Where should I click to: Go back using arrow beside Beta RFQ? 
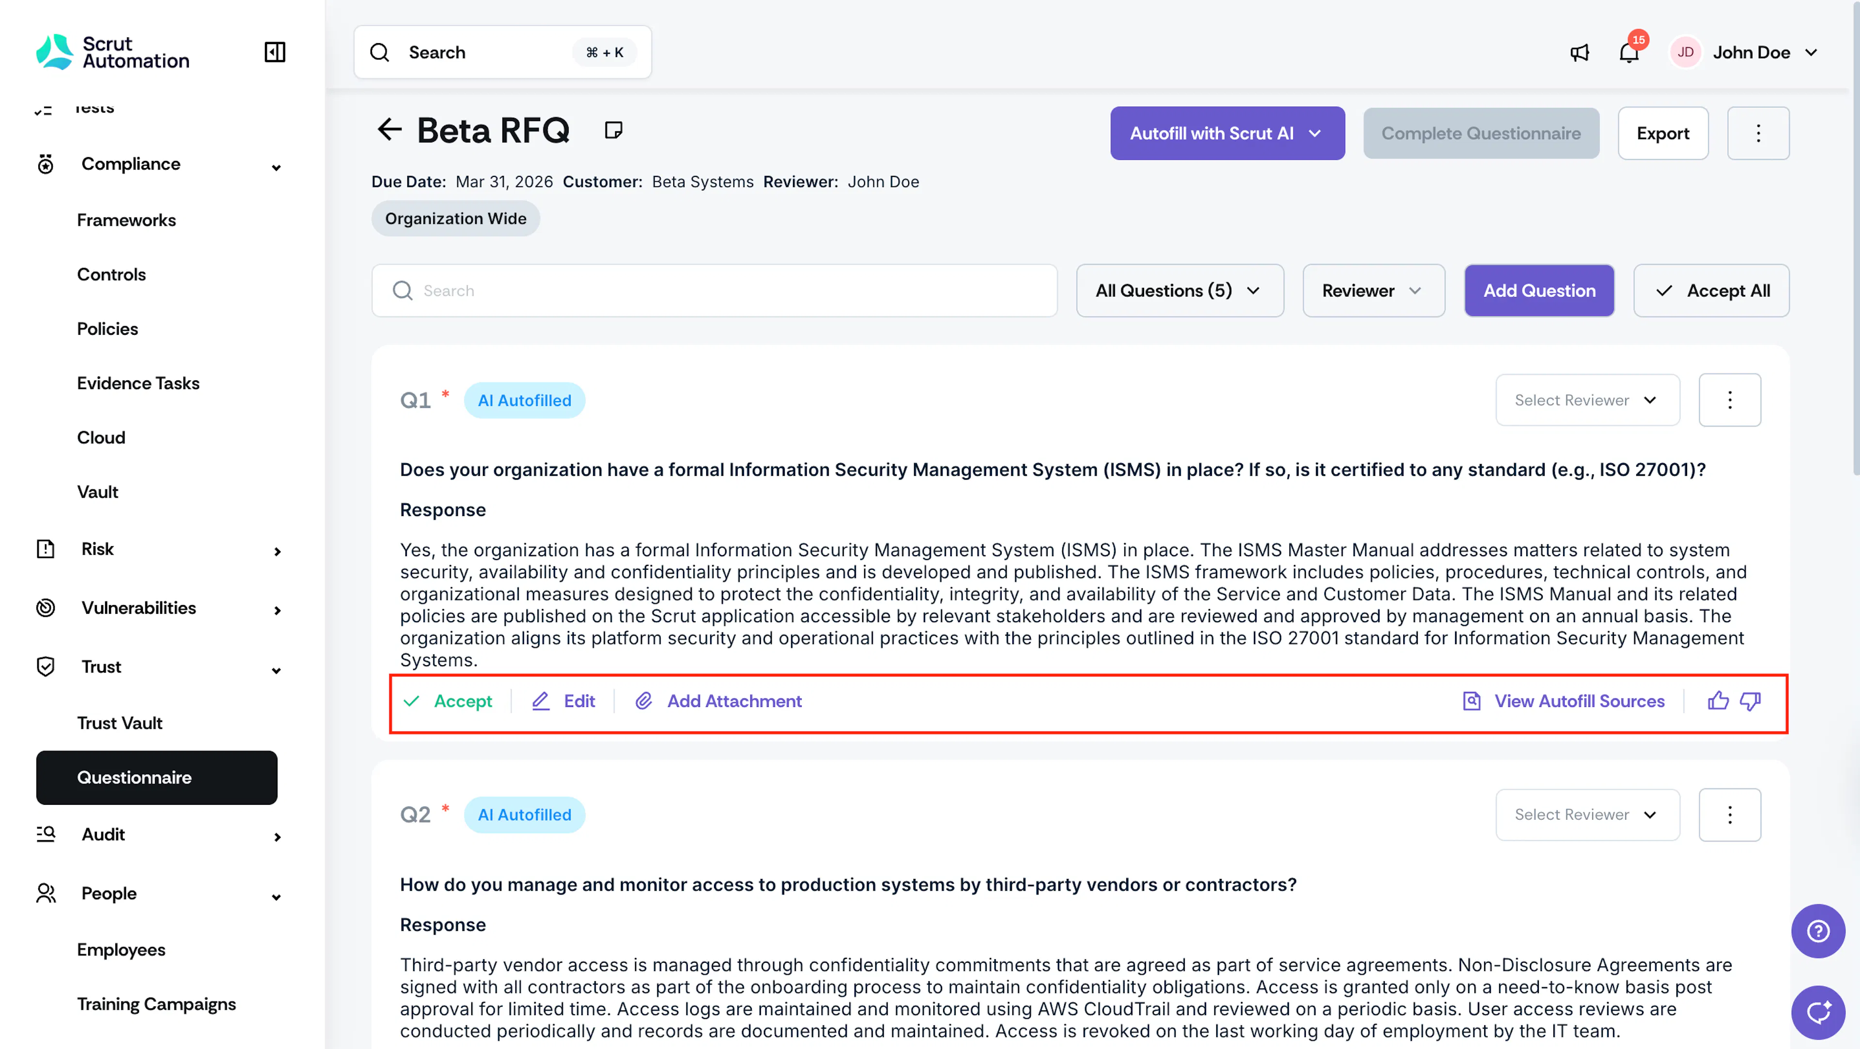(389, 130)
